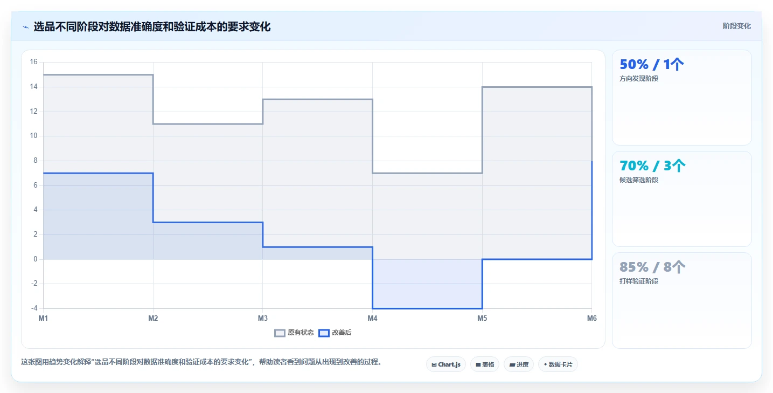This screenshot has width=773, height=393.
Task: Open the 候选筛选阶段 card
Action: pyautogui.click(x=682, y=199)
